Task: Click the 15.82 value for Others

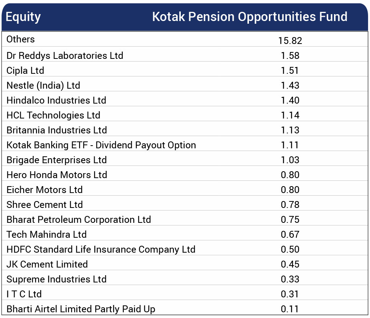Action: 290,41
